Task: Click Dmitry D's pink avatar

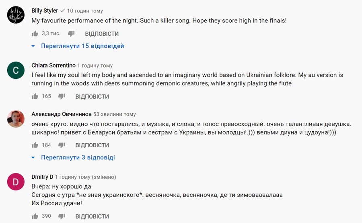Action: pyautogui.click(x=16, y=182)
